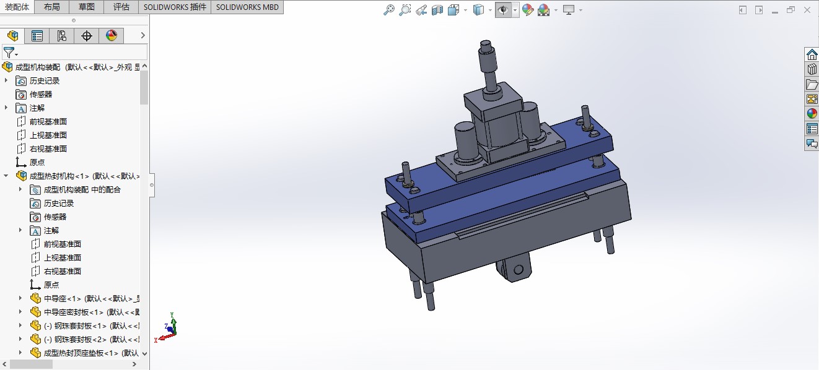819x370 pixels.
Task: Open Custom Properties icon in task pane
Action: point(812,129)
